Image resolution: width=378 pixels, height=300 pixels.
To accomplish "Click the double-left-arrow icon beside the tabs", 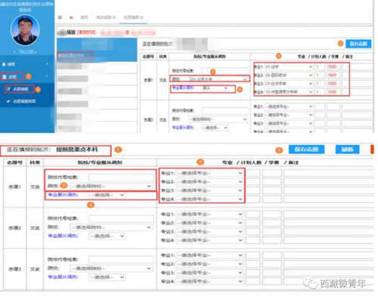I will [71, 17].
